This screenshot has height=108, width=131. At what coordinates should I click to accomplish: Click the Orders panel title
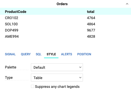coord(62,4)
